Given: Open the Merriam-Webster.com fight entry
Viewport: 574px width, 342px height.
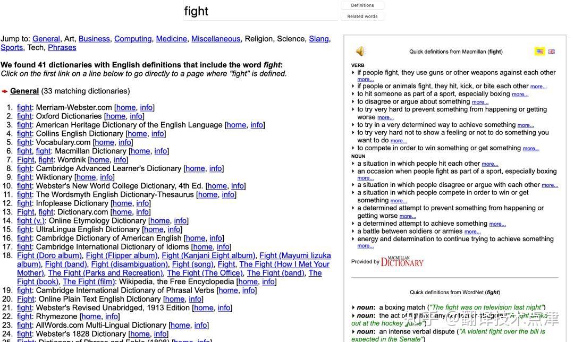Looking at the screenshot, I should 24,107.
